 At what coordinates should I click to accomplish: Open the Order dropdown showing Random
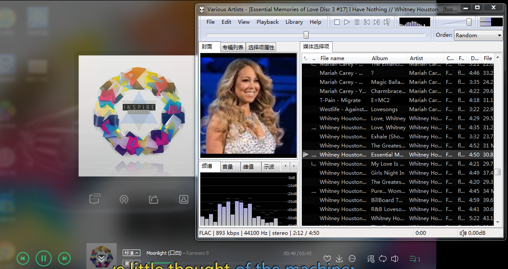point(478,35)
